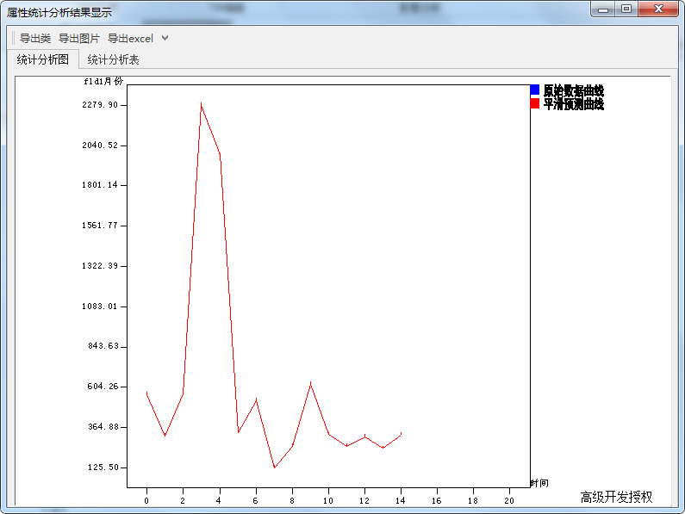Click the blue 原始数据曲线 legend swatch

[x=535, y=90]
